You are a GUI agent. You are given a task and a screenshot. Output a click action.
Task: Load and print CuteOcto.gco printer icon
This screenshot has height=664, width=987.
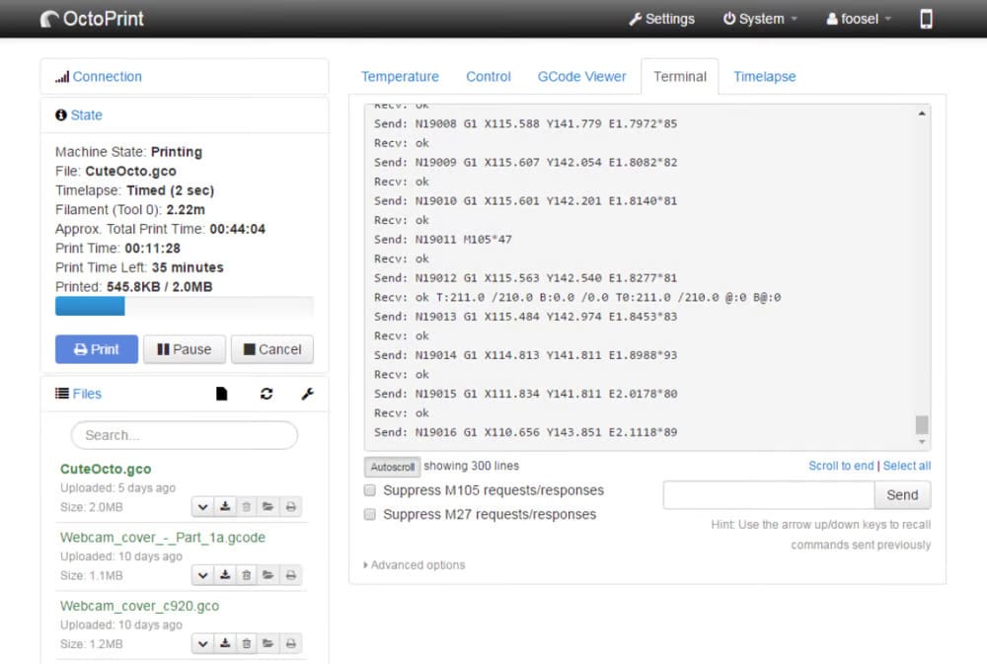(x=291, y=507)
